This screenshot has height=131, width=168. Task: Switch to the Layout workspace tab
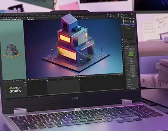[x=22, y=16]
